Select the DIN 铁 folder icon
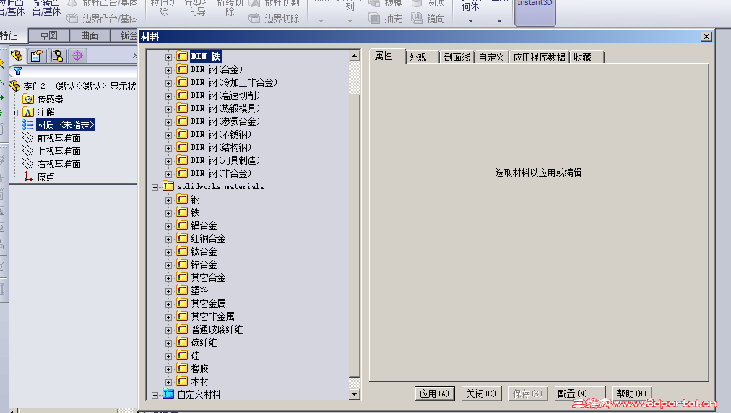The image size is (731, 413). coord(182,56)
